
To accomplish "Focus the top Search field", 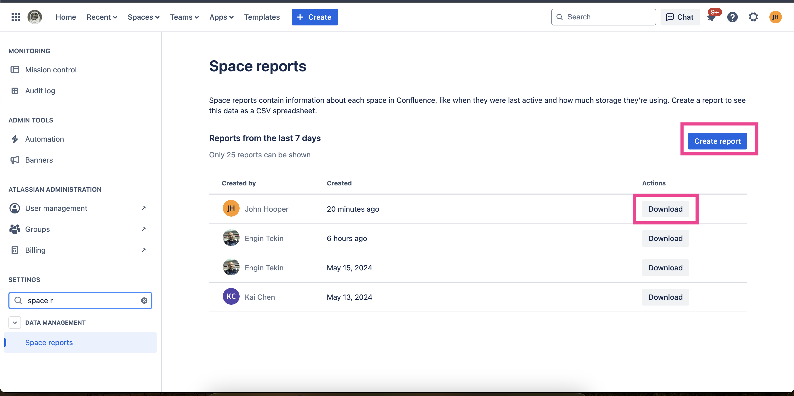I will (x=603, y=17).
